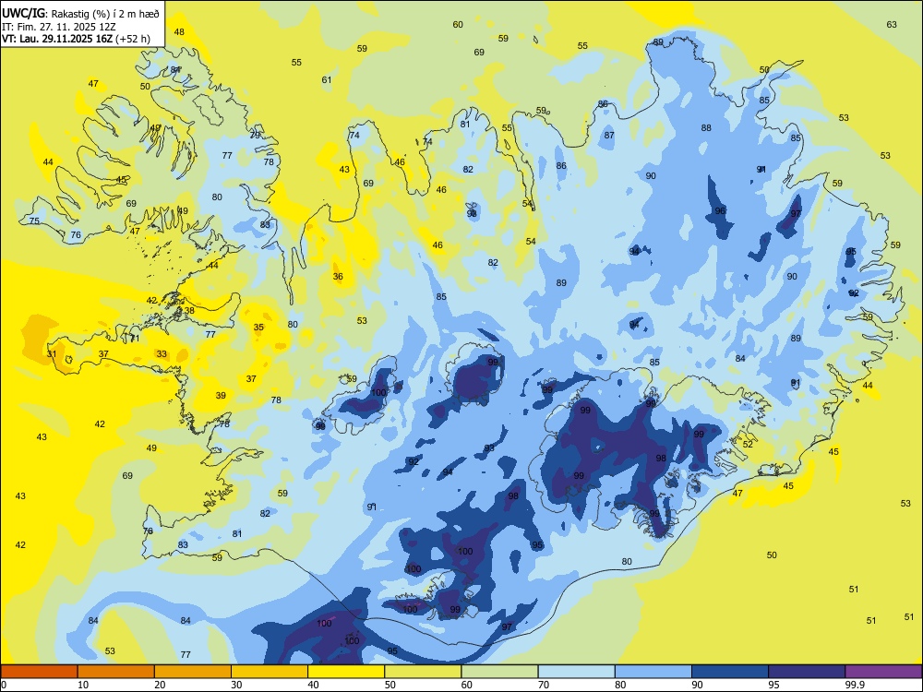Click the dark red 0–10 legend color swatch
Screen dimensions: 923x692
[39, 672]
